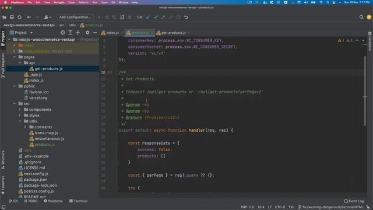The width and height of the screenshot is (373, 210).
Task: Start debugging with the bug icon
Action: point(107,17)
